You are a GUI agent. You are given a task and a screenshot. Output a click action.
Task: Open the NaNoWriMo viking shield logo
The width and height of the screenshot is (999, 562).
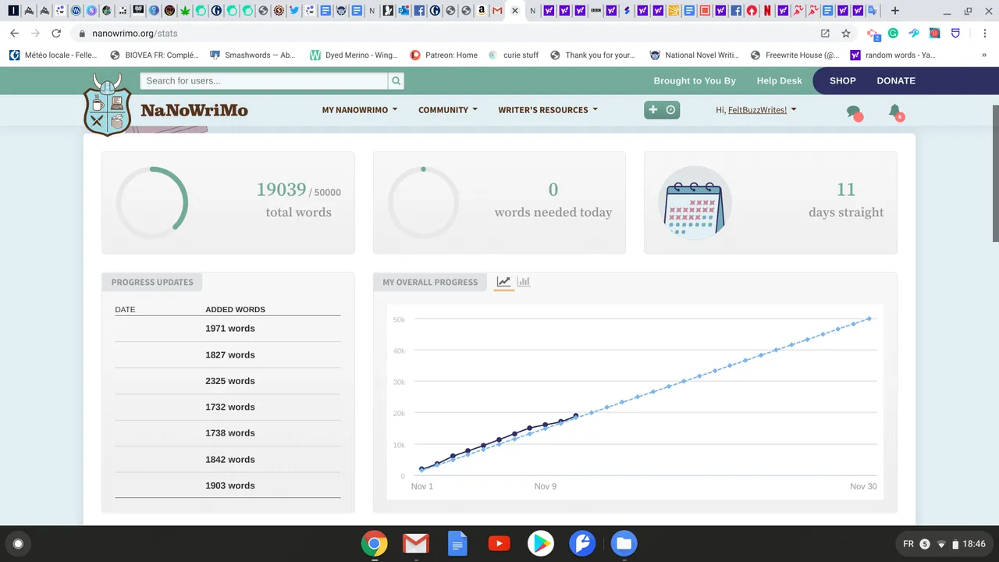107,105
